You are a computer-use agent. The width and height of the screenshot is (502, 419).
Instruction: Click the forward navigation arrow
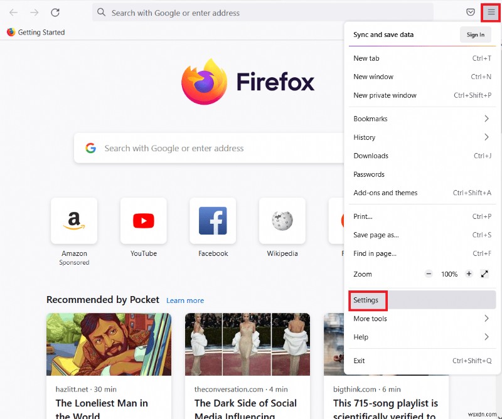click(35, 13)
